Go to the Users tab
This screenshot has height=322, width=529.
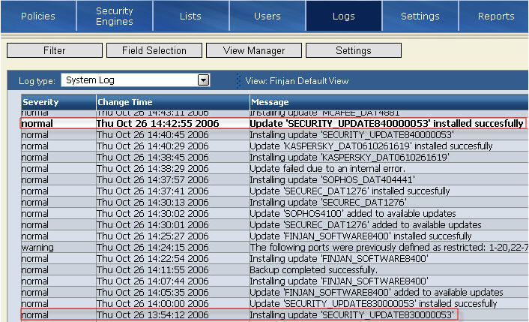point(267,16)
